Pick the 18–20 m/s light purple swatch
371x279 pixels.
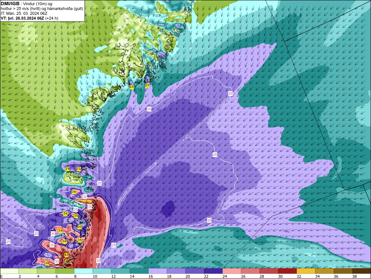tap(176, 271)
